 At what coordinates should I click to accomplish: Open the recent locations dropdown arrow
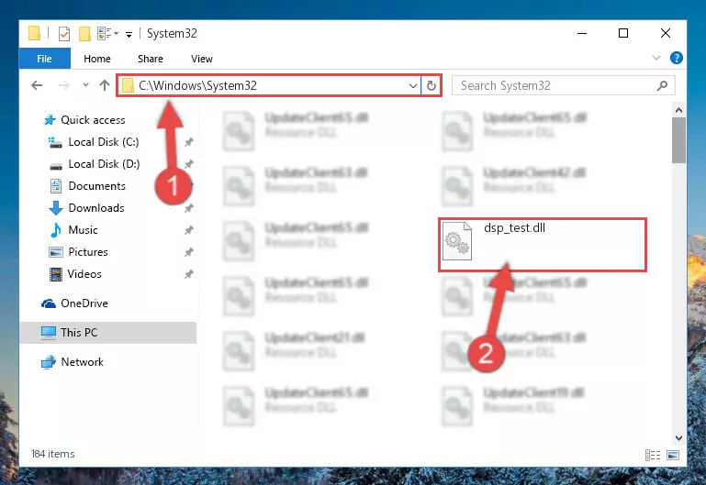coord(85,85)
